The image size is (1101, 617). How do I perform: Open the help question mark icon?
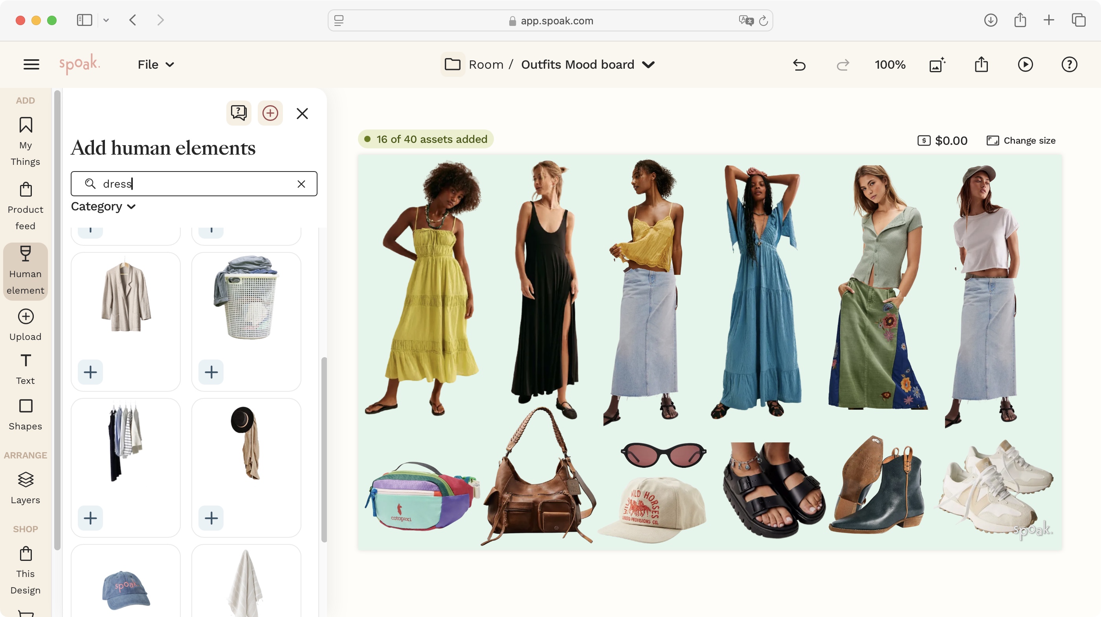(1069, 64)
